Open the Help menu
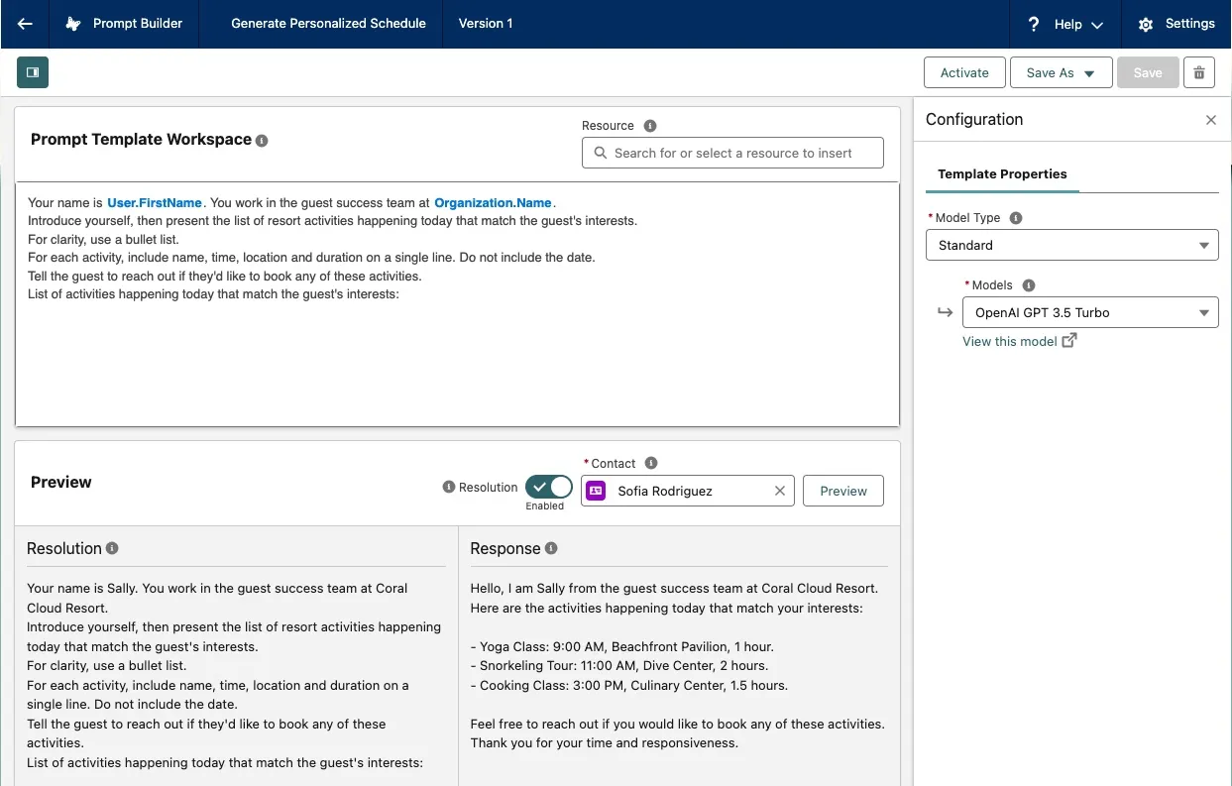 [1065, 24]
